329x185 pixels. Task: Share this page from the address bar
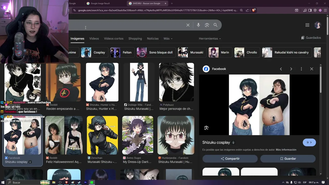tap(247, 10)
